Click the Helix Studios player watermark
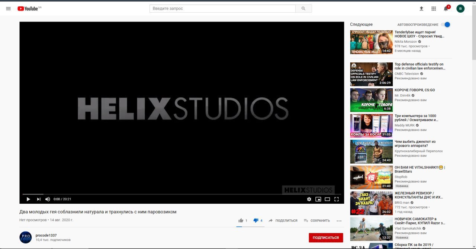The width and height of the screenshot is (476, 249). tap(308, 190)
